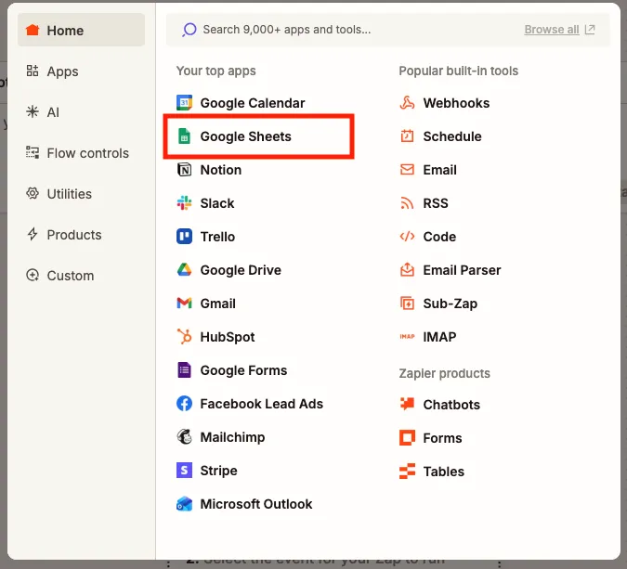The height and width of the screenshot is (569, 627).
Task: Choose the Code brackets icon
Action: coord(407,237)
